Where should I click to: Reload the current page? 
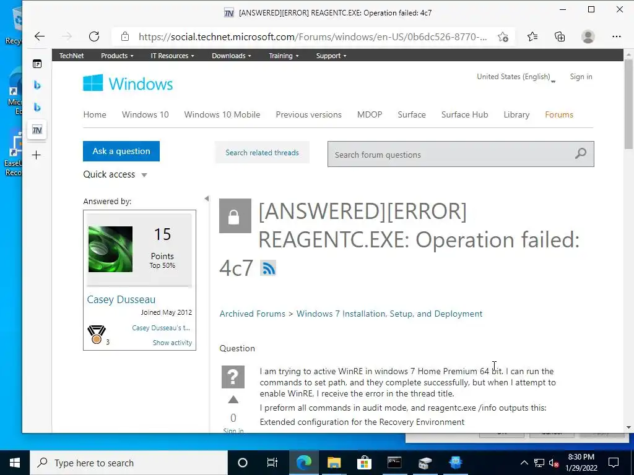point(94,36)
